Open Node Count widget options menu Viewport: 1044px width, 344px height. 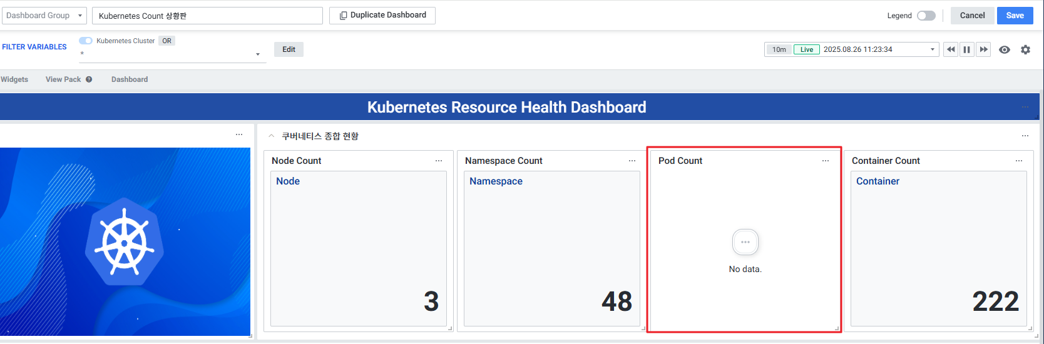[439, 161]
